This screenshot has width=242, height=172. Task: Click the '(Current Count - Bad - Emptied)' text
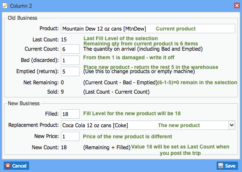coord(120,82)
